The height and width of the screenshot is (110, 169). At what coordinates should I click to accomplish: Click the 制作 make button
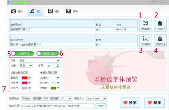point(154,103)
